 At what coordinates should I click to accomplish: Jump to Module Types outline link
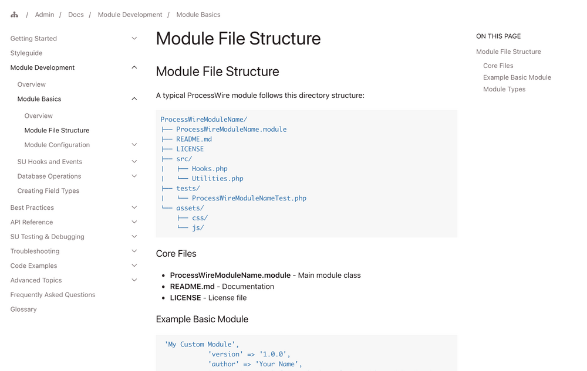tap(504, 89)
